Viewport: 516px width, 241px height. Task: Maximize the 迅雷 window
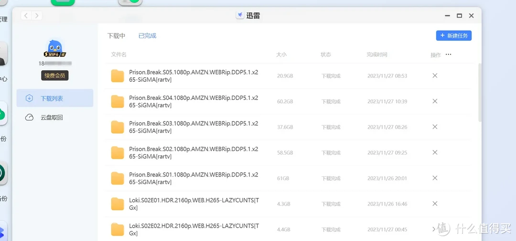coord(460,16)
